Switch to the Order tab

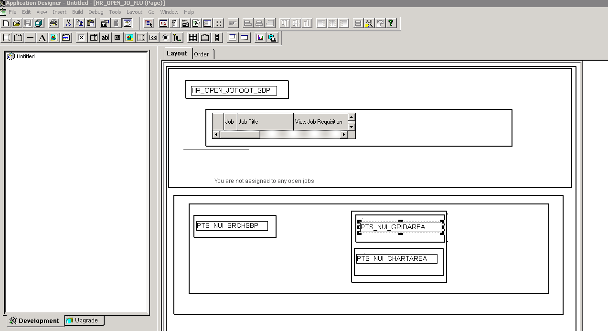tap(202, 54)
